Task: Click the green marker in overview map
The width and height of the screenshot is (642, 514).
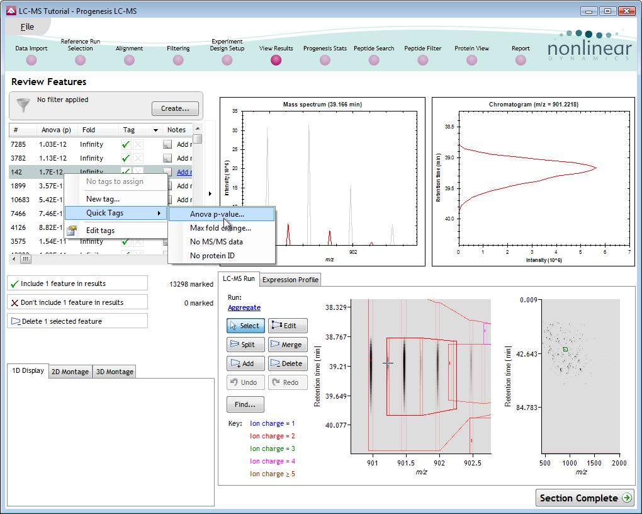Action: pos(565,349)
